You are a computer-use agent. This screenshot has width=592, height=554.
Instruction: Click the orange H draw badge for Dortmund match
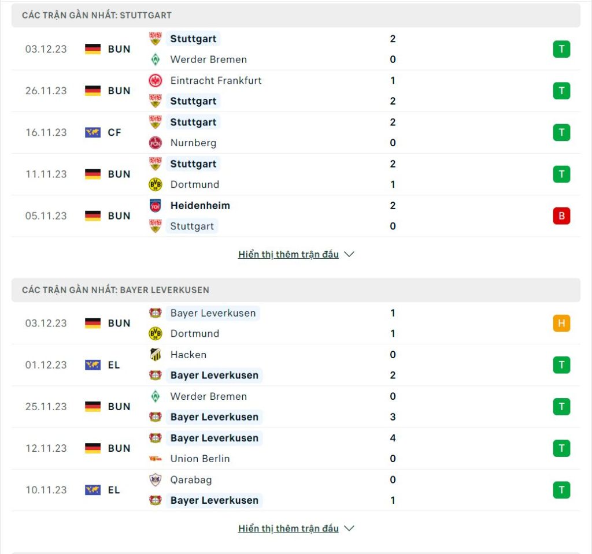[x=561, y=324]
